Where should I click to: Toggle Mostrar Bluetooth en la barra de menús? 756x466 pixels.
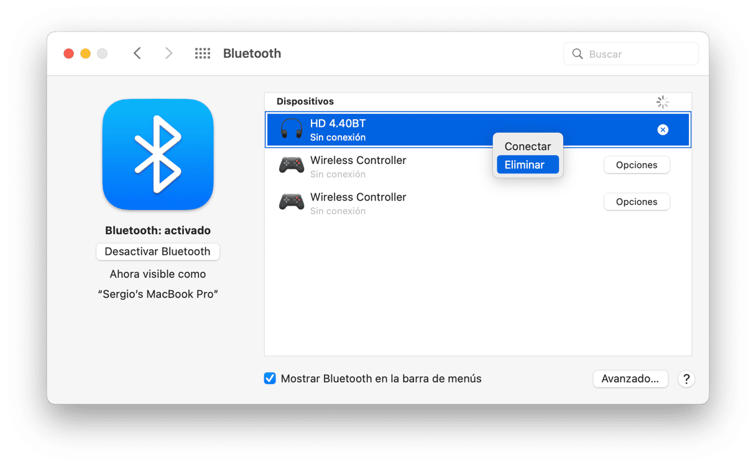pos(270,378)
